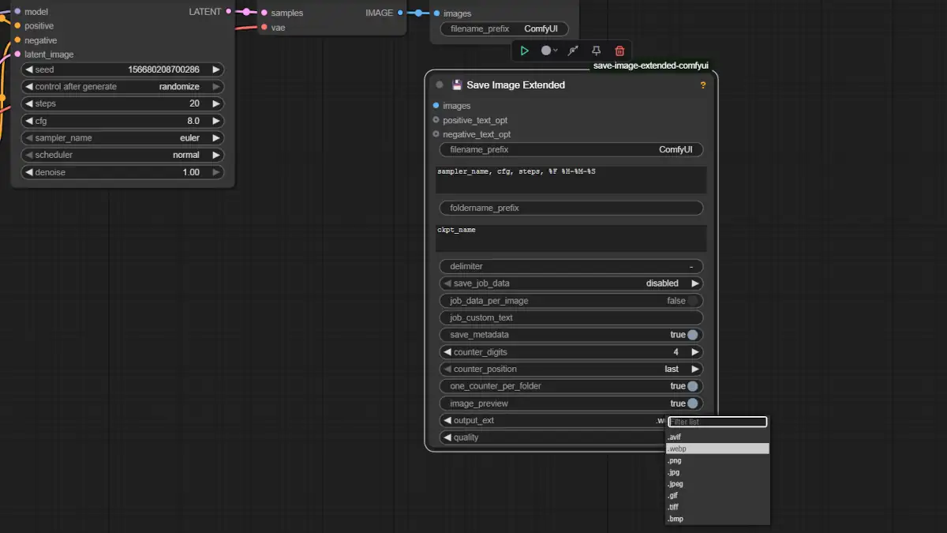
Task: Increase denoise with right arrow
Action: [x=215, y=172]
